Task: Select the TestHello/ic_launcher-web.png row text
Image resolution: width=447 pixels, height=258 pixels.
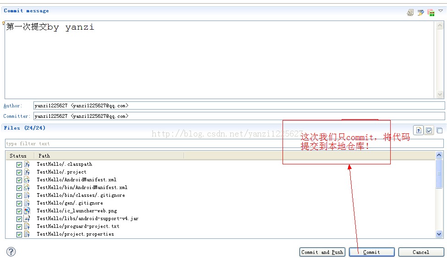Action: coord(76,211)
